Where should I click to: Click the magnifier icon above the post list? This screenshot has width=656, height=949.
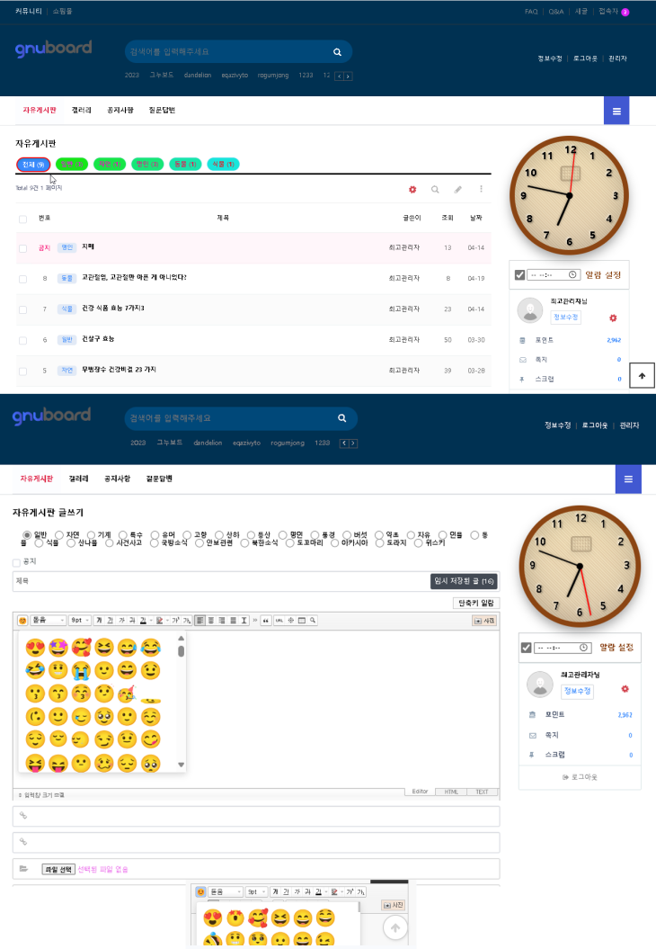[435, 190]
